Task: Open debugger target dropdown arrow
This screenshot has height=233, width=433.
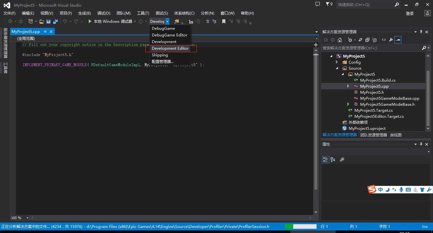Action: [x=135, y=21]
